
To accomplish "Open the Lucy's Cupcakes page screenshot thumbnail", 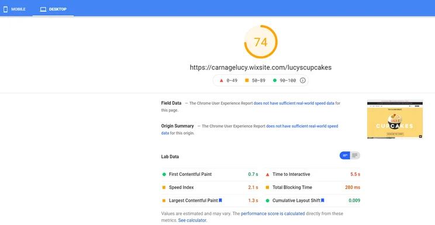I will pyautogui.click(x=395, y=119).
